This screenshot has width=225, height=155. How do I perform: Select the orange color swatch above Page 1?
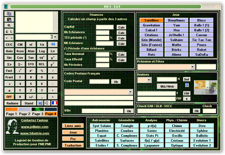pos(11,109)
